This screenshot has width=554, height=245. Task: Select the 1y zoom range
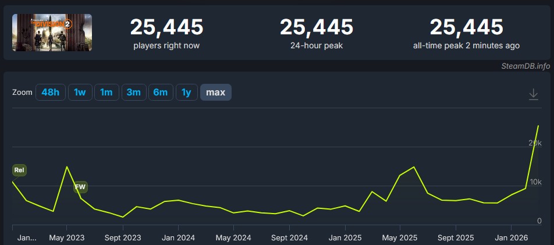[186, 93]
